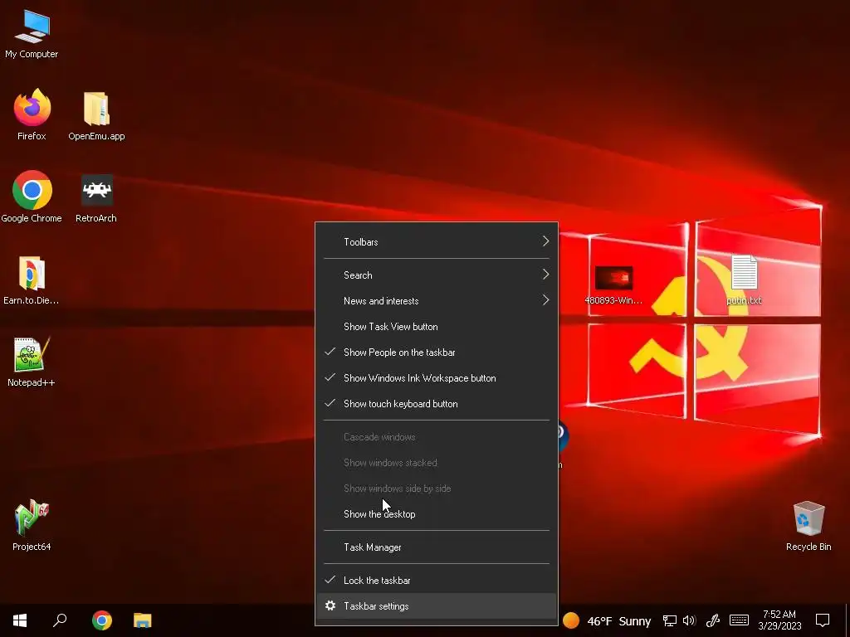
Task: Open the My Computer desktop icon
Action: (x=32, y=33)
